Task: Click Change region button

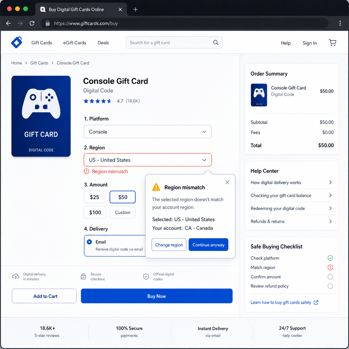Action: 169,245
